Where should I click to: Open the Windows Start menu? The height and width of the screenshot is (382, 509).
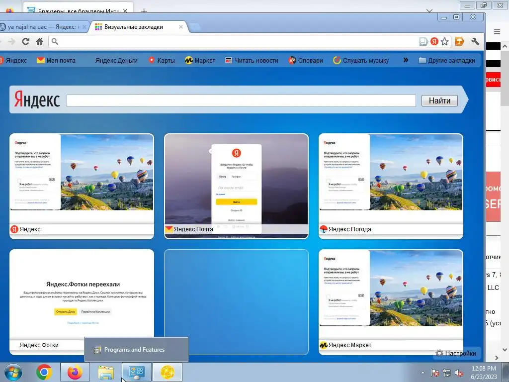click(x=13, y=372)
